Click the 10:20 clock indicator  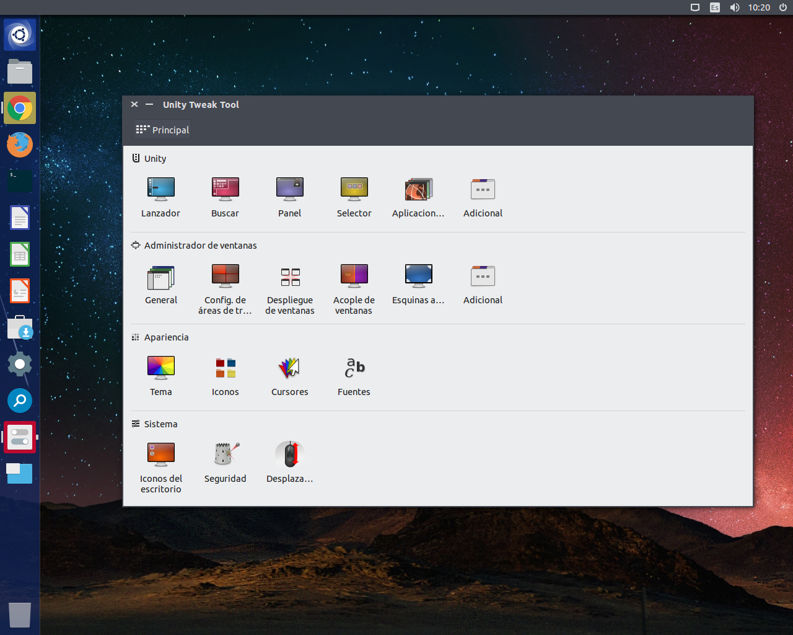(x=759, y=7)
